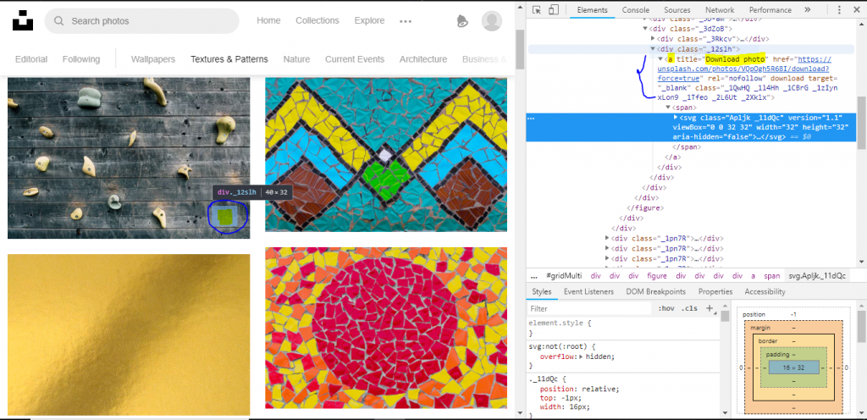Image resolution: width=867 pixels, height=420 pixels.
Task: Open the Collections link
Action: (x=317, y=20)
